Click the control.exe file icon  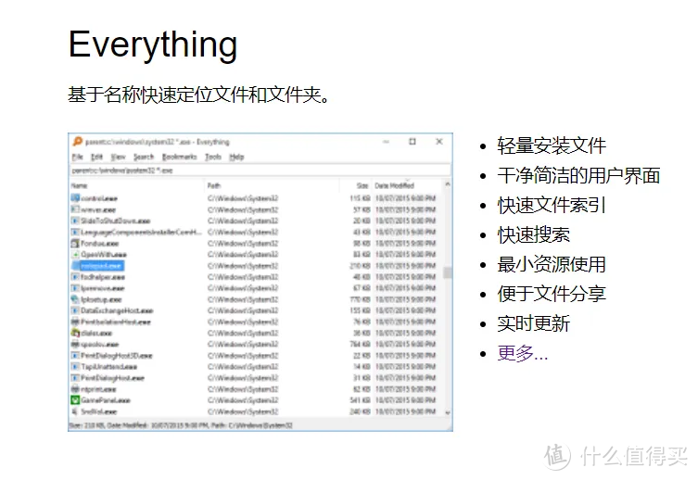point(75,198)
